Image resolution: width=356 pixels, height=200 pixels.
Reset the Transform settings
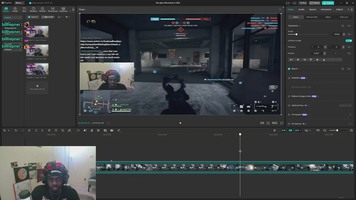[343, 26]
